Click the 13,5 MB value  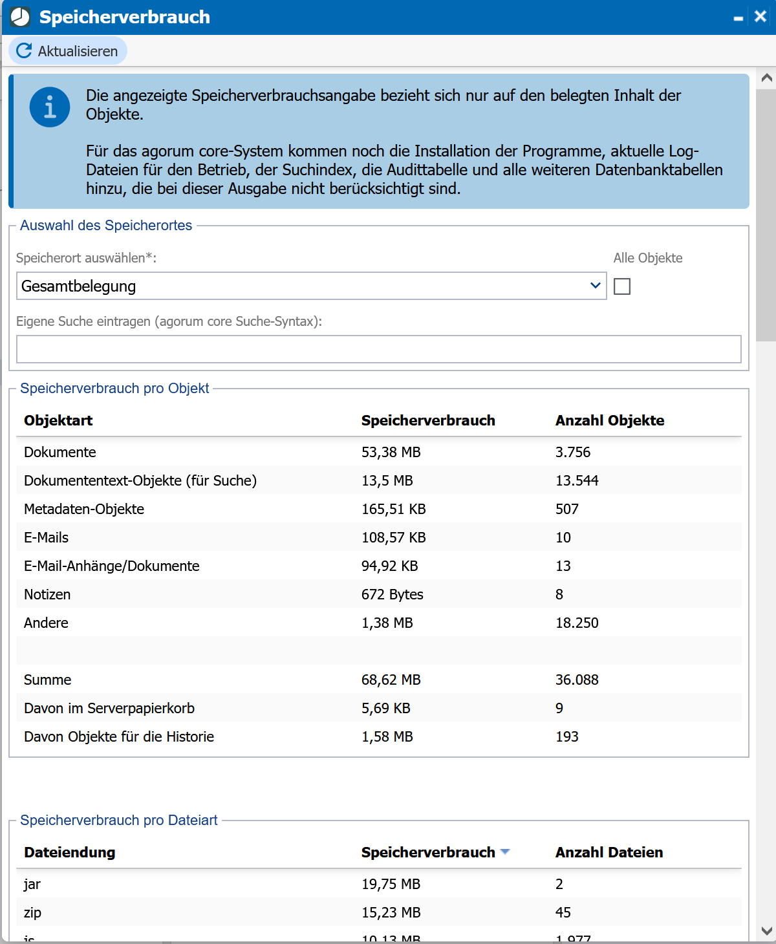[x=387, y=480]
